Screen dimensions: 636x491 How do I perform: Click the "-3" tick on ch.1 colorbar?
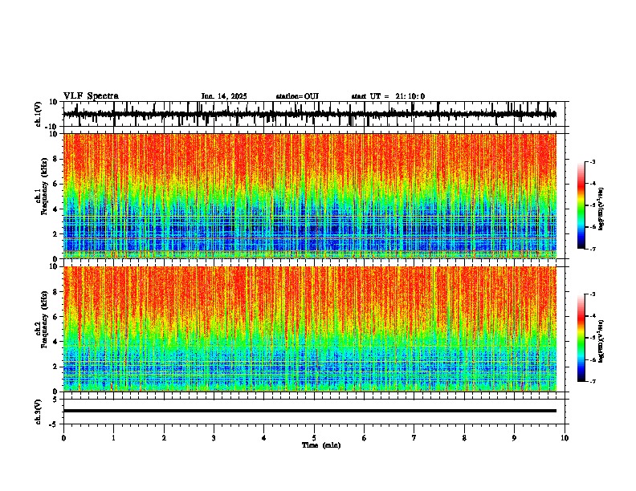tap(593, 162)
